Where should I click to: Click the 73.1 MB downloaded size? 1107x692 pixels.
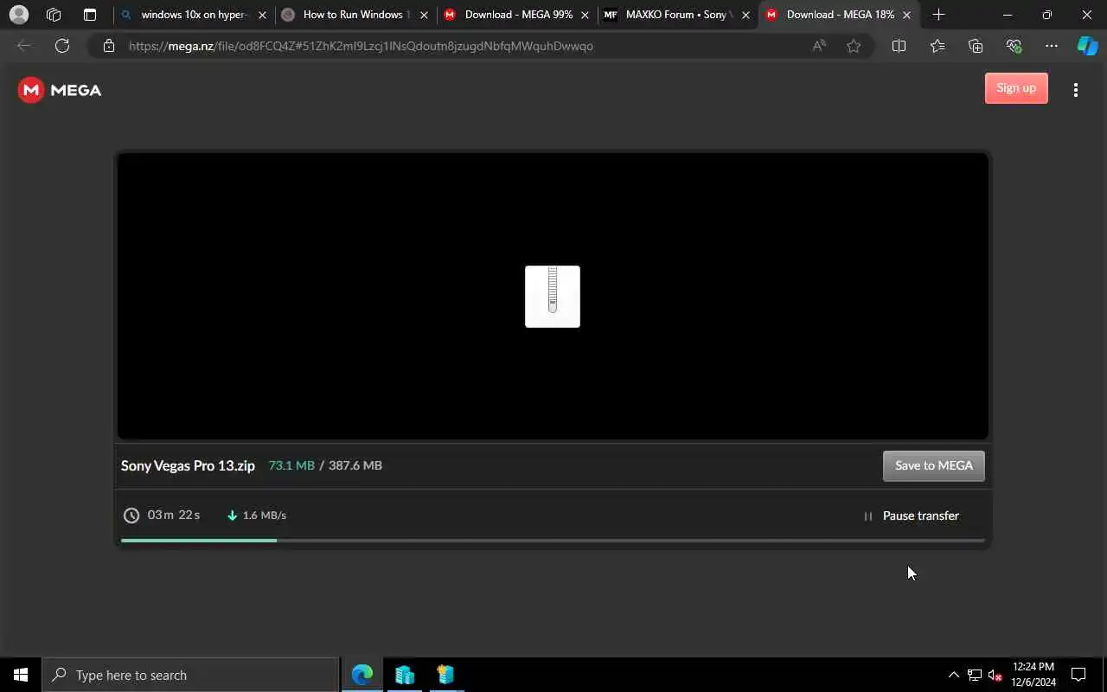pyautogui.click(x=291, y=465)
